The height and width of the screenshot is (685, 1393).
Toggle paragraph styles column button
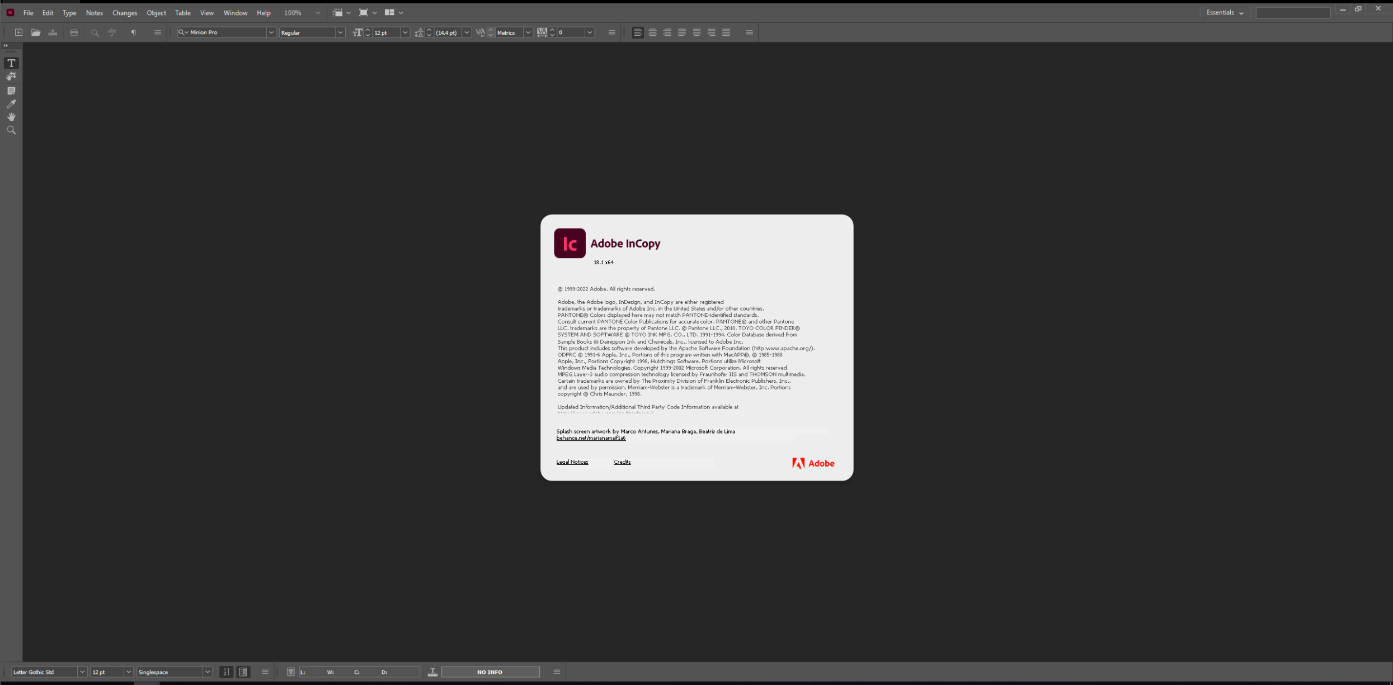coord(243,672)
